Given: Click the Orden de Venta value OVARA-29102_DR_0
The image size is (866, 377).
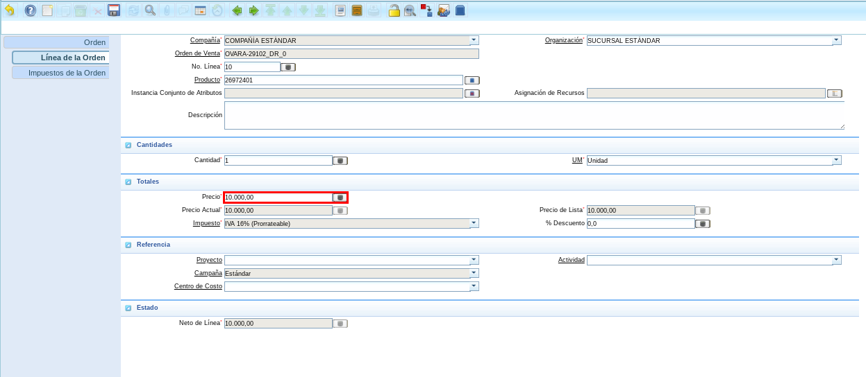Looking at the screenshot, I should [x=351, y=53].
